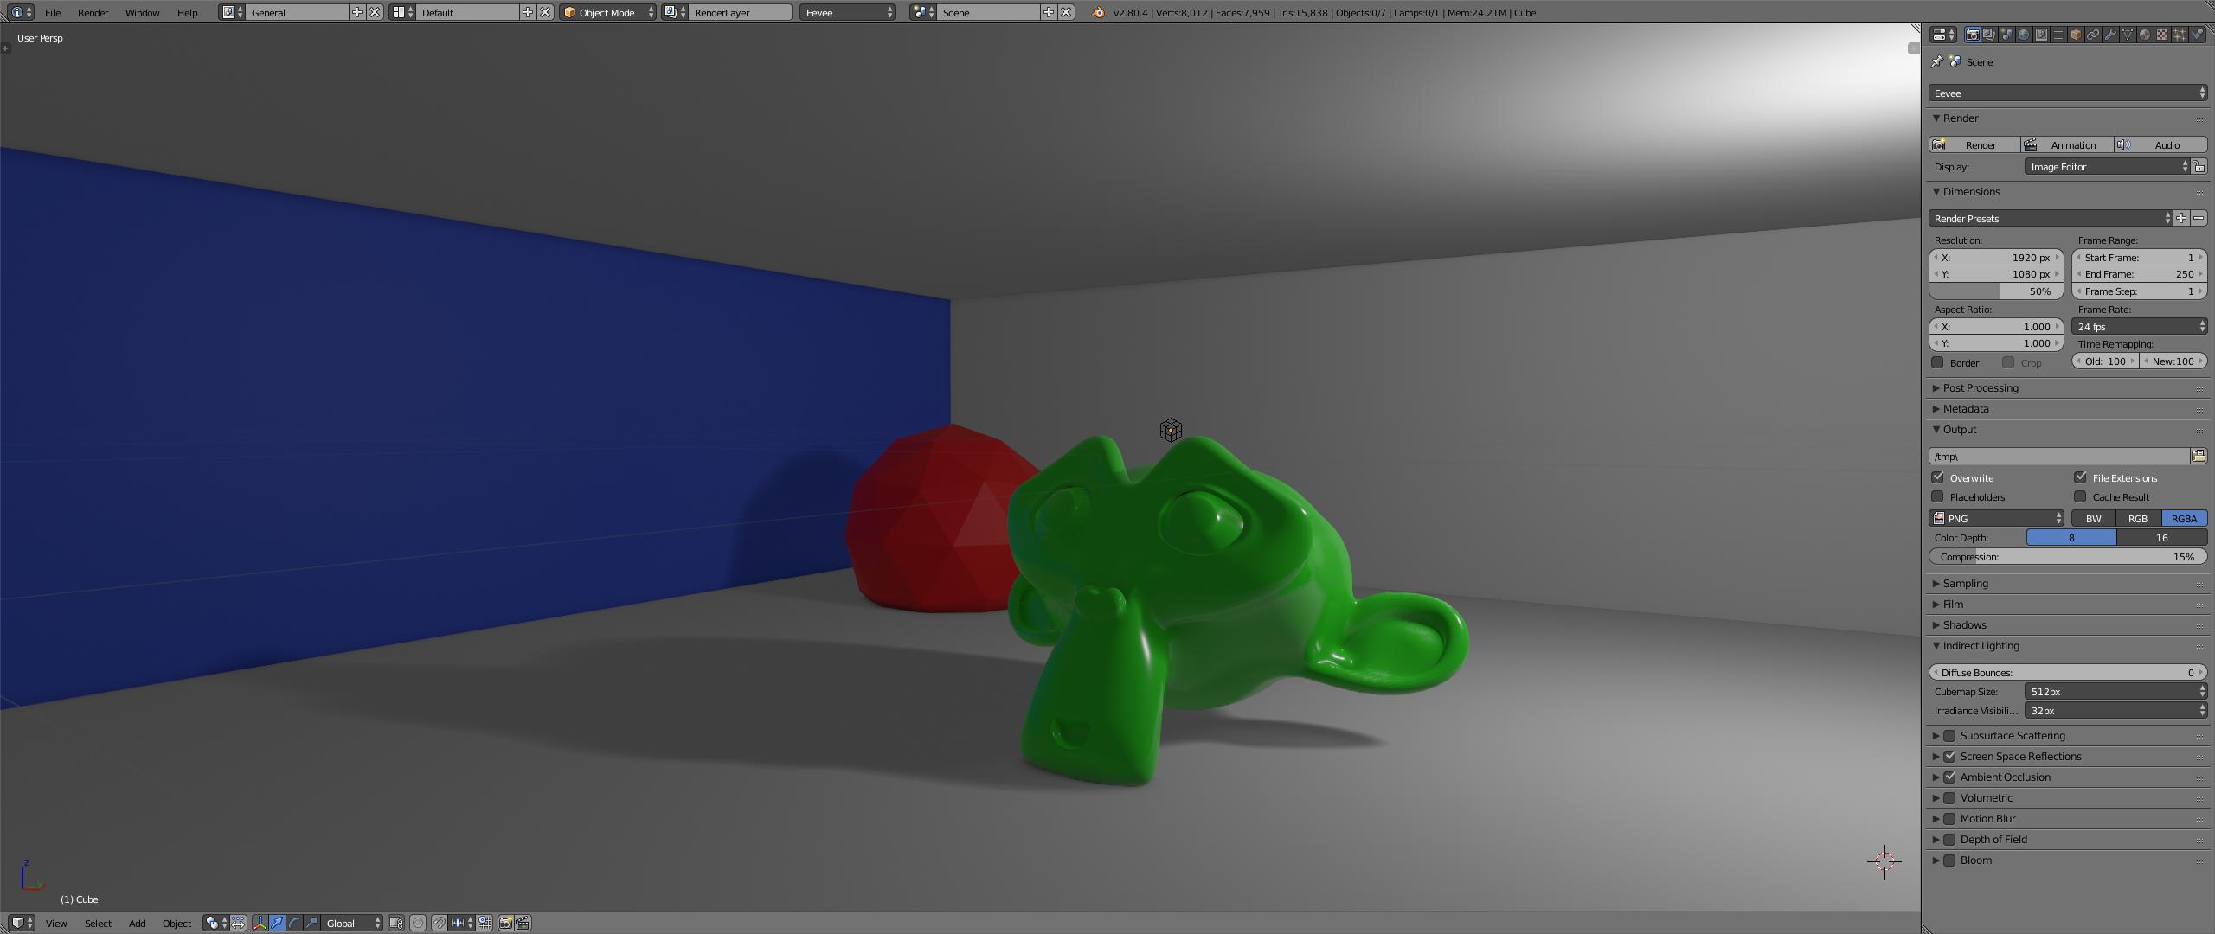Open the Window menu
Viewport: 2215px width, 934px height.
pyautogui.click(x=142, y=12)
